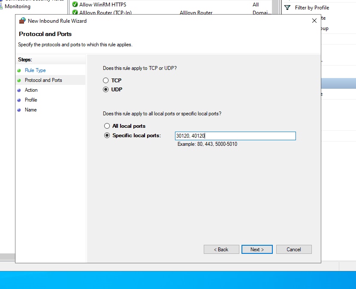Cancel the New Inbound Rule Wizard
Viewport: 356px width, 289px height.
(x=294, y=249)
